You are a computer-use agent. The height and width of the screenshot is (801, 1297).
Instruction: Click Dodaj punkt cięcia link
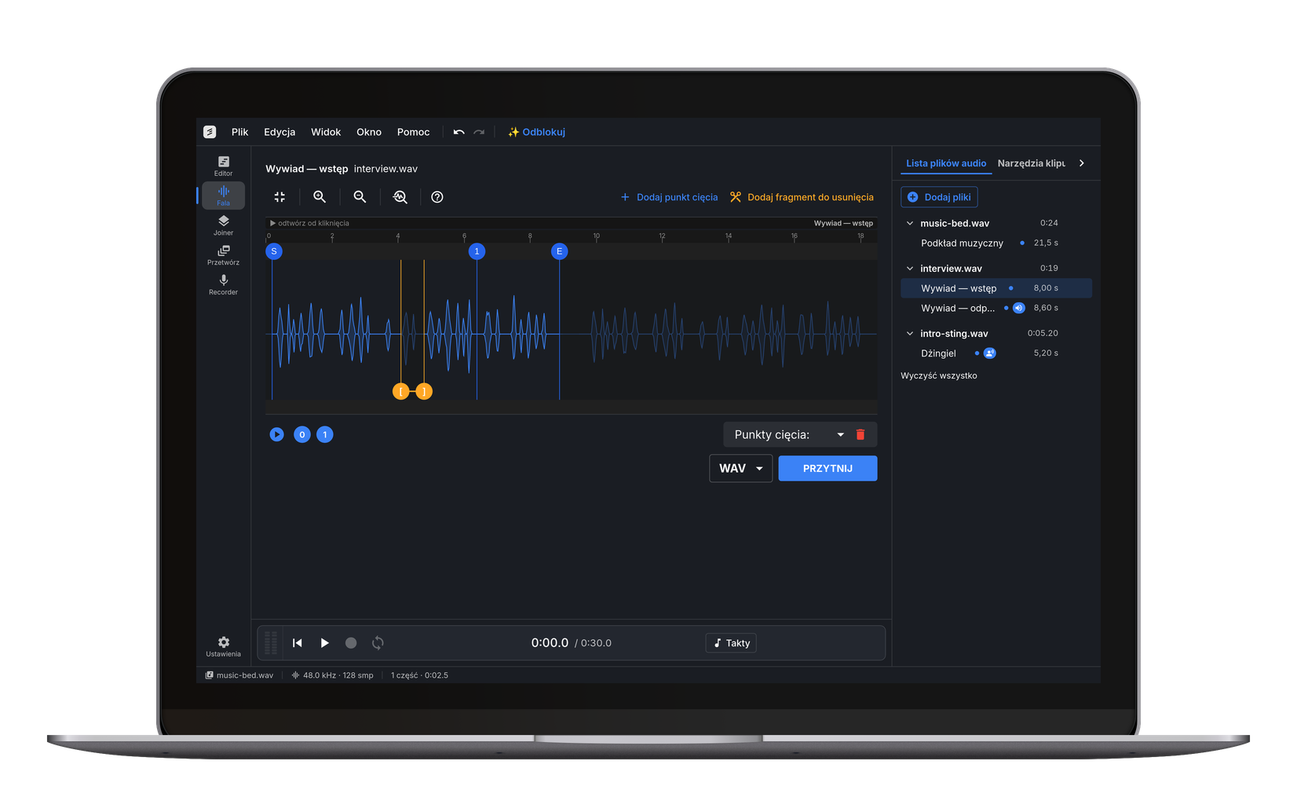click(669, 197)
